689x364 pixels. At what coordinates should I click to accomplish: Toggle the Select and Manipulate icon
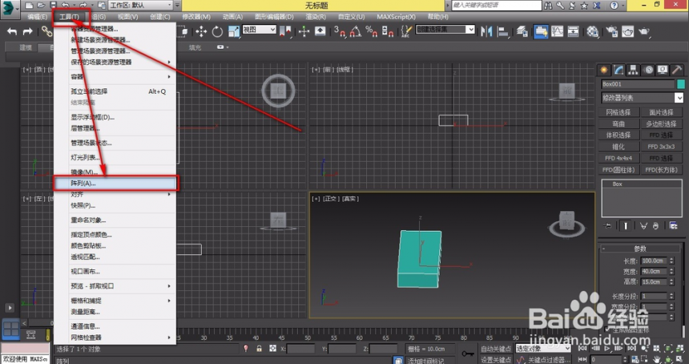click(303, 31)
